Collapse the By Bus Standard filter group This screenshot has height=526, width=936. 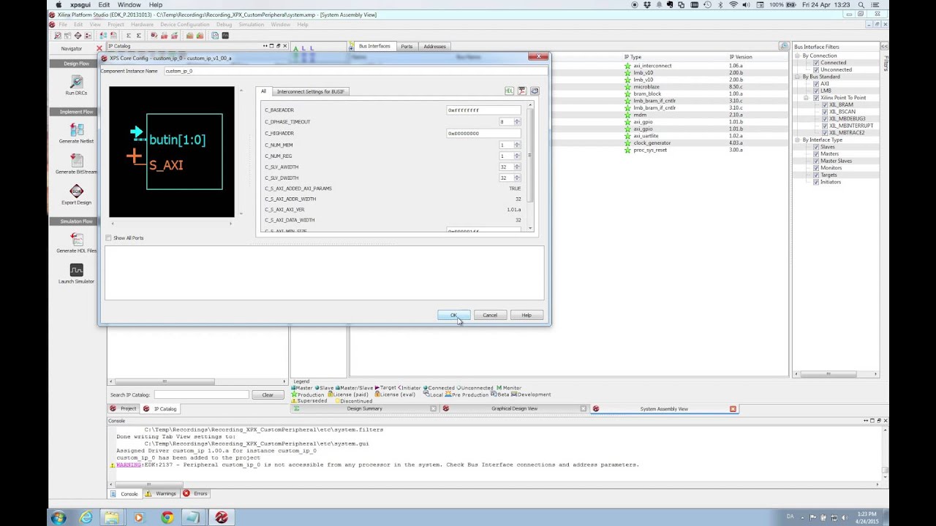[x=798, y=77]
